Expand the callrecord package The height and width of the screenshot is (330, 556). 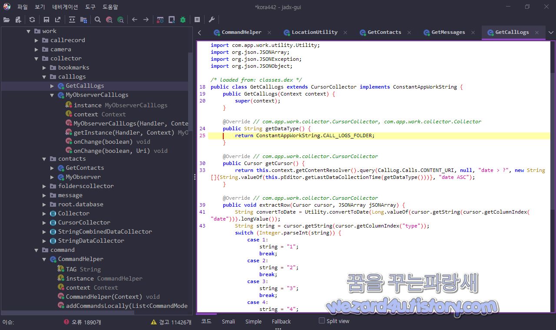click(x=36, y=40)
